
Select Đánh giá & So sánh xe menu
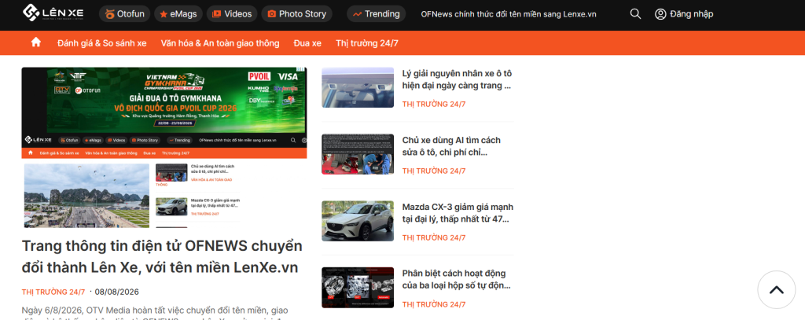coord(102,43)
